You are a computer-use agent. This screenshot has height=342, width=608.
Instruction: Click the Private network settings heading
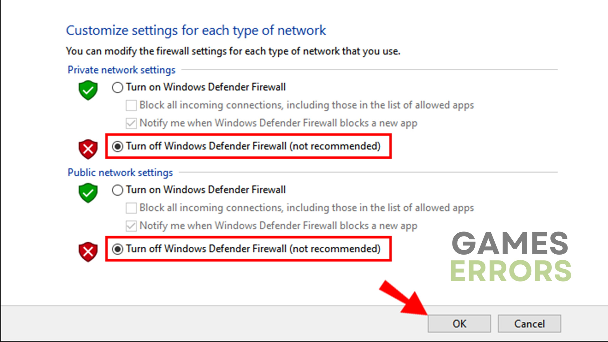point(122,70)
